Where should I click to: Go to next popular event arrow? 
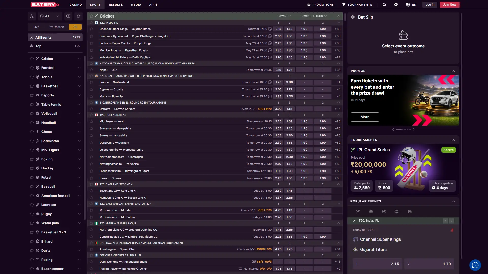pyautogui.click(x=452, y=221)
